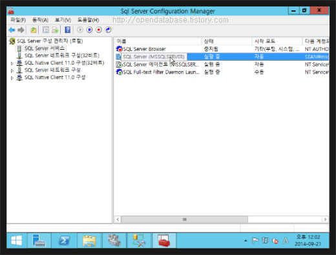Click 수동 start mode of Full-text Filter Daemon
The height and width of the screenshot is (255, 336).
point(259,72)
